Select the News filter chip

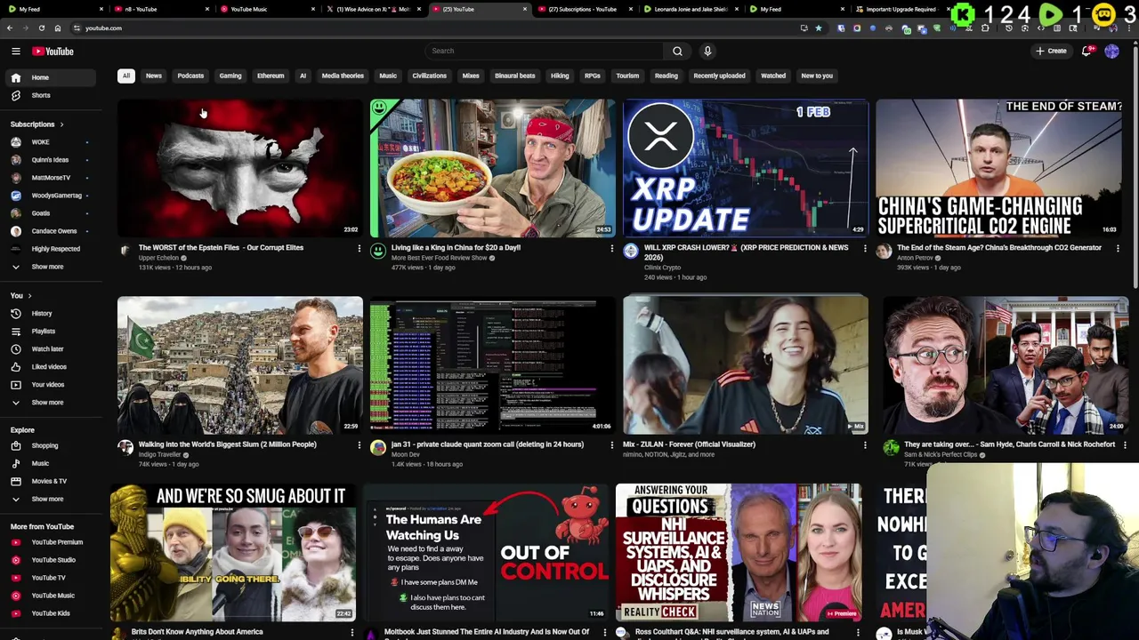pos(154,76)
